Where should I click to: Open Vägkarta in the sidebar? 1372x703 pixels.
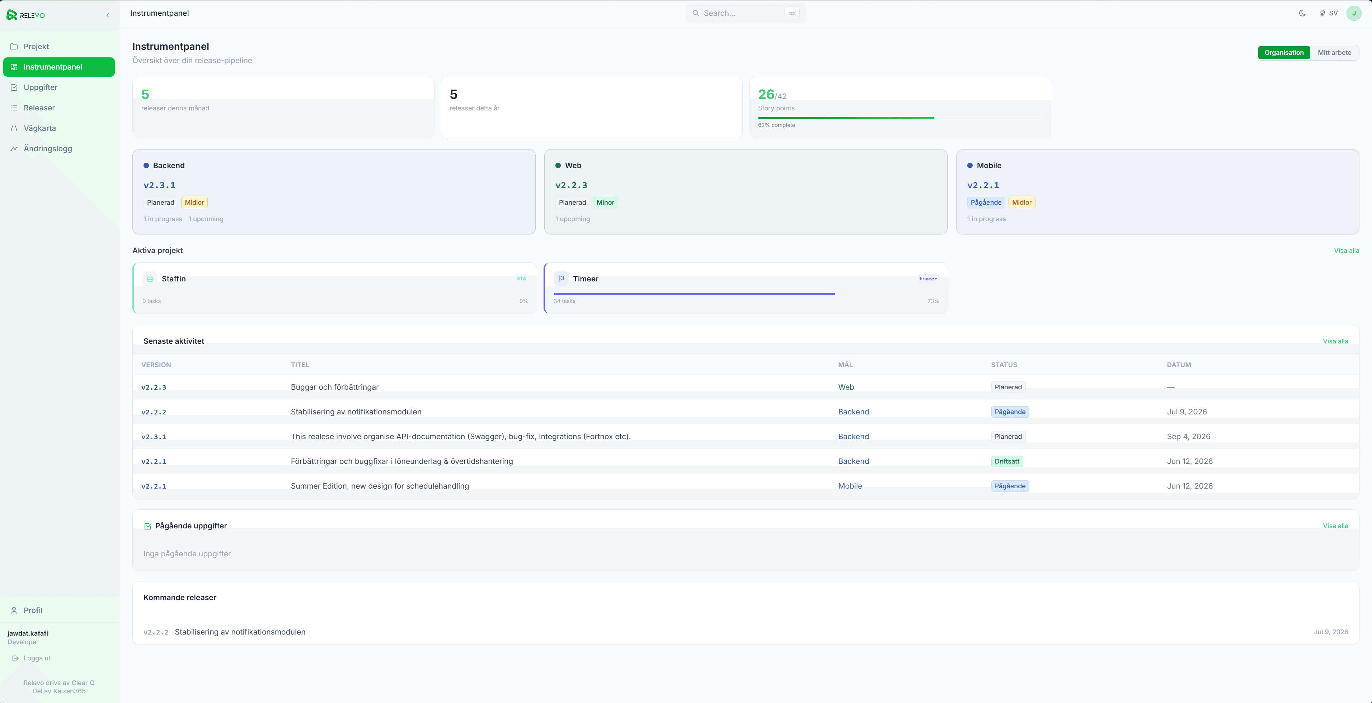(59, 128)
